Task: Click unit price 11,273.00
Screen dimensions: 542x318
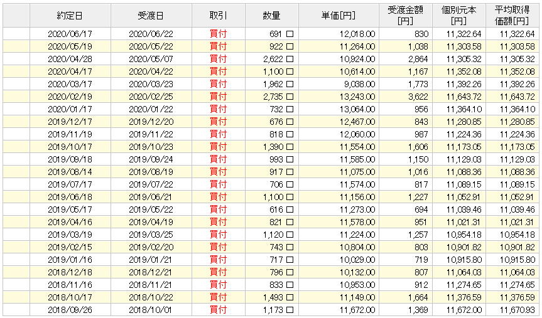Action: click(x=357, y=209)
